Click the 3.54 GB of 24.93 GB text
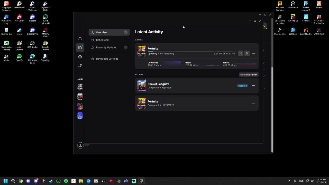The image size is (329, 185). click(x=224, y=54)
